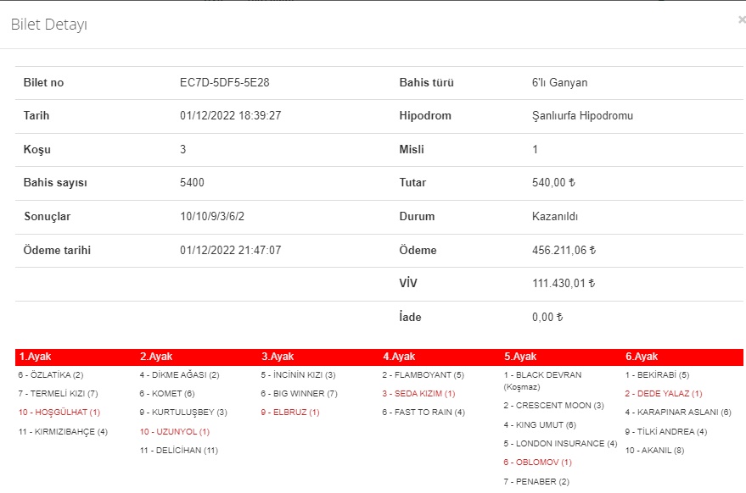The image size is (746, 493).
Task: Select the 2.Ayak column header
Action: coord(157,357)
